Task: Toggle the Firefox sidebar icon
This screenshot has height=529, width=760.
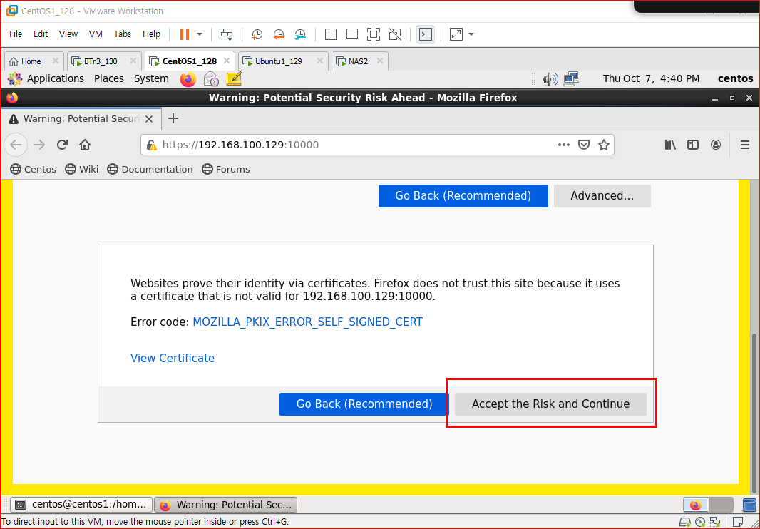Action: click(693, 145)
